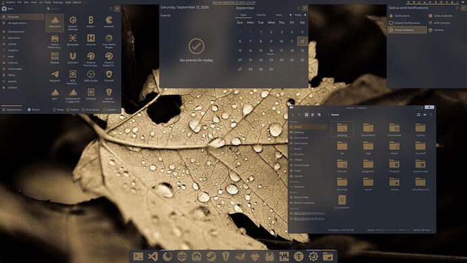This screenshot has width=467, height=263.
Task: Launch Visual Studio Code from the dock
Action: tap(153, 256)
